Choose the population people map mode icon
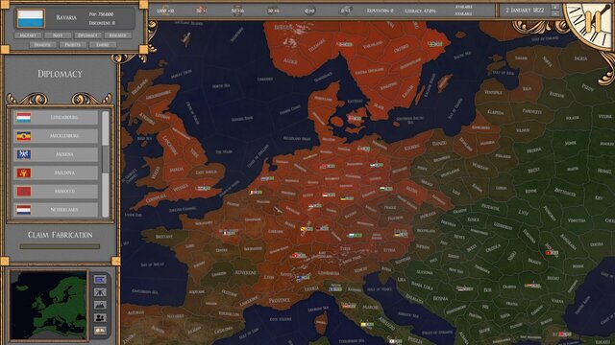This screenshot has width=615, height=345. pyautogui.click(x=100, y=317)
